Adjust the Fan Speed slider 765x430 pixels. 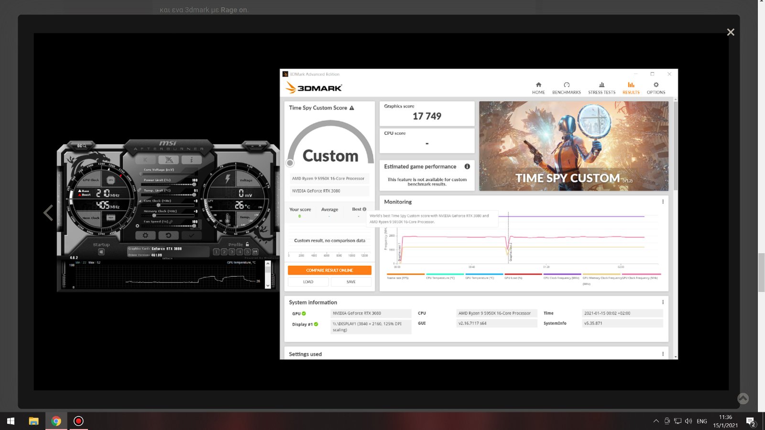tap(168, 226)
